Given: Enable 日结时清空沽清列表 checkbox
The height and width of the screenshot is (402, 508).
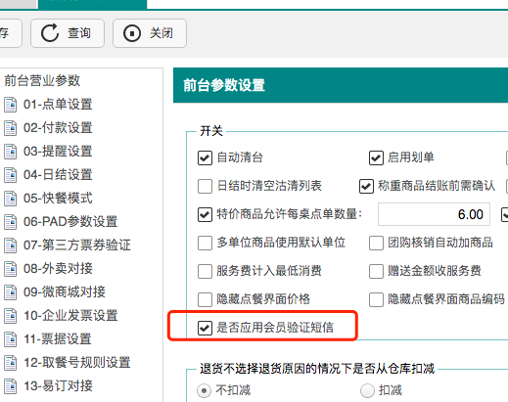Looking at the screenshot, I should pos(205,186).
